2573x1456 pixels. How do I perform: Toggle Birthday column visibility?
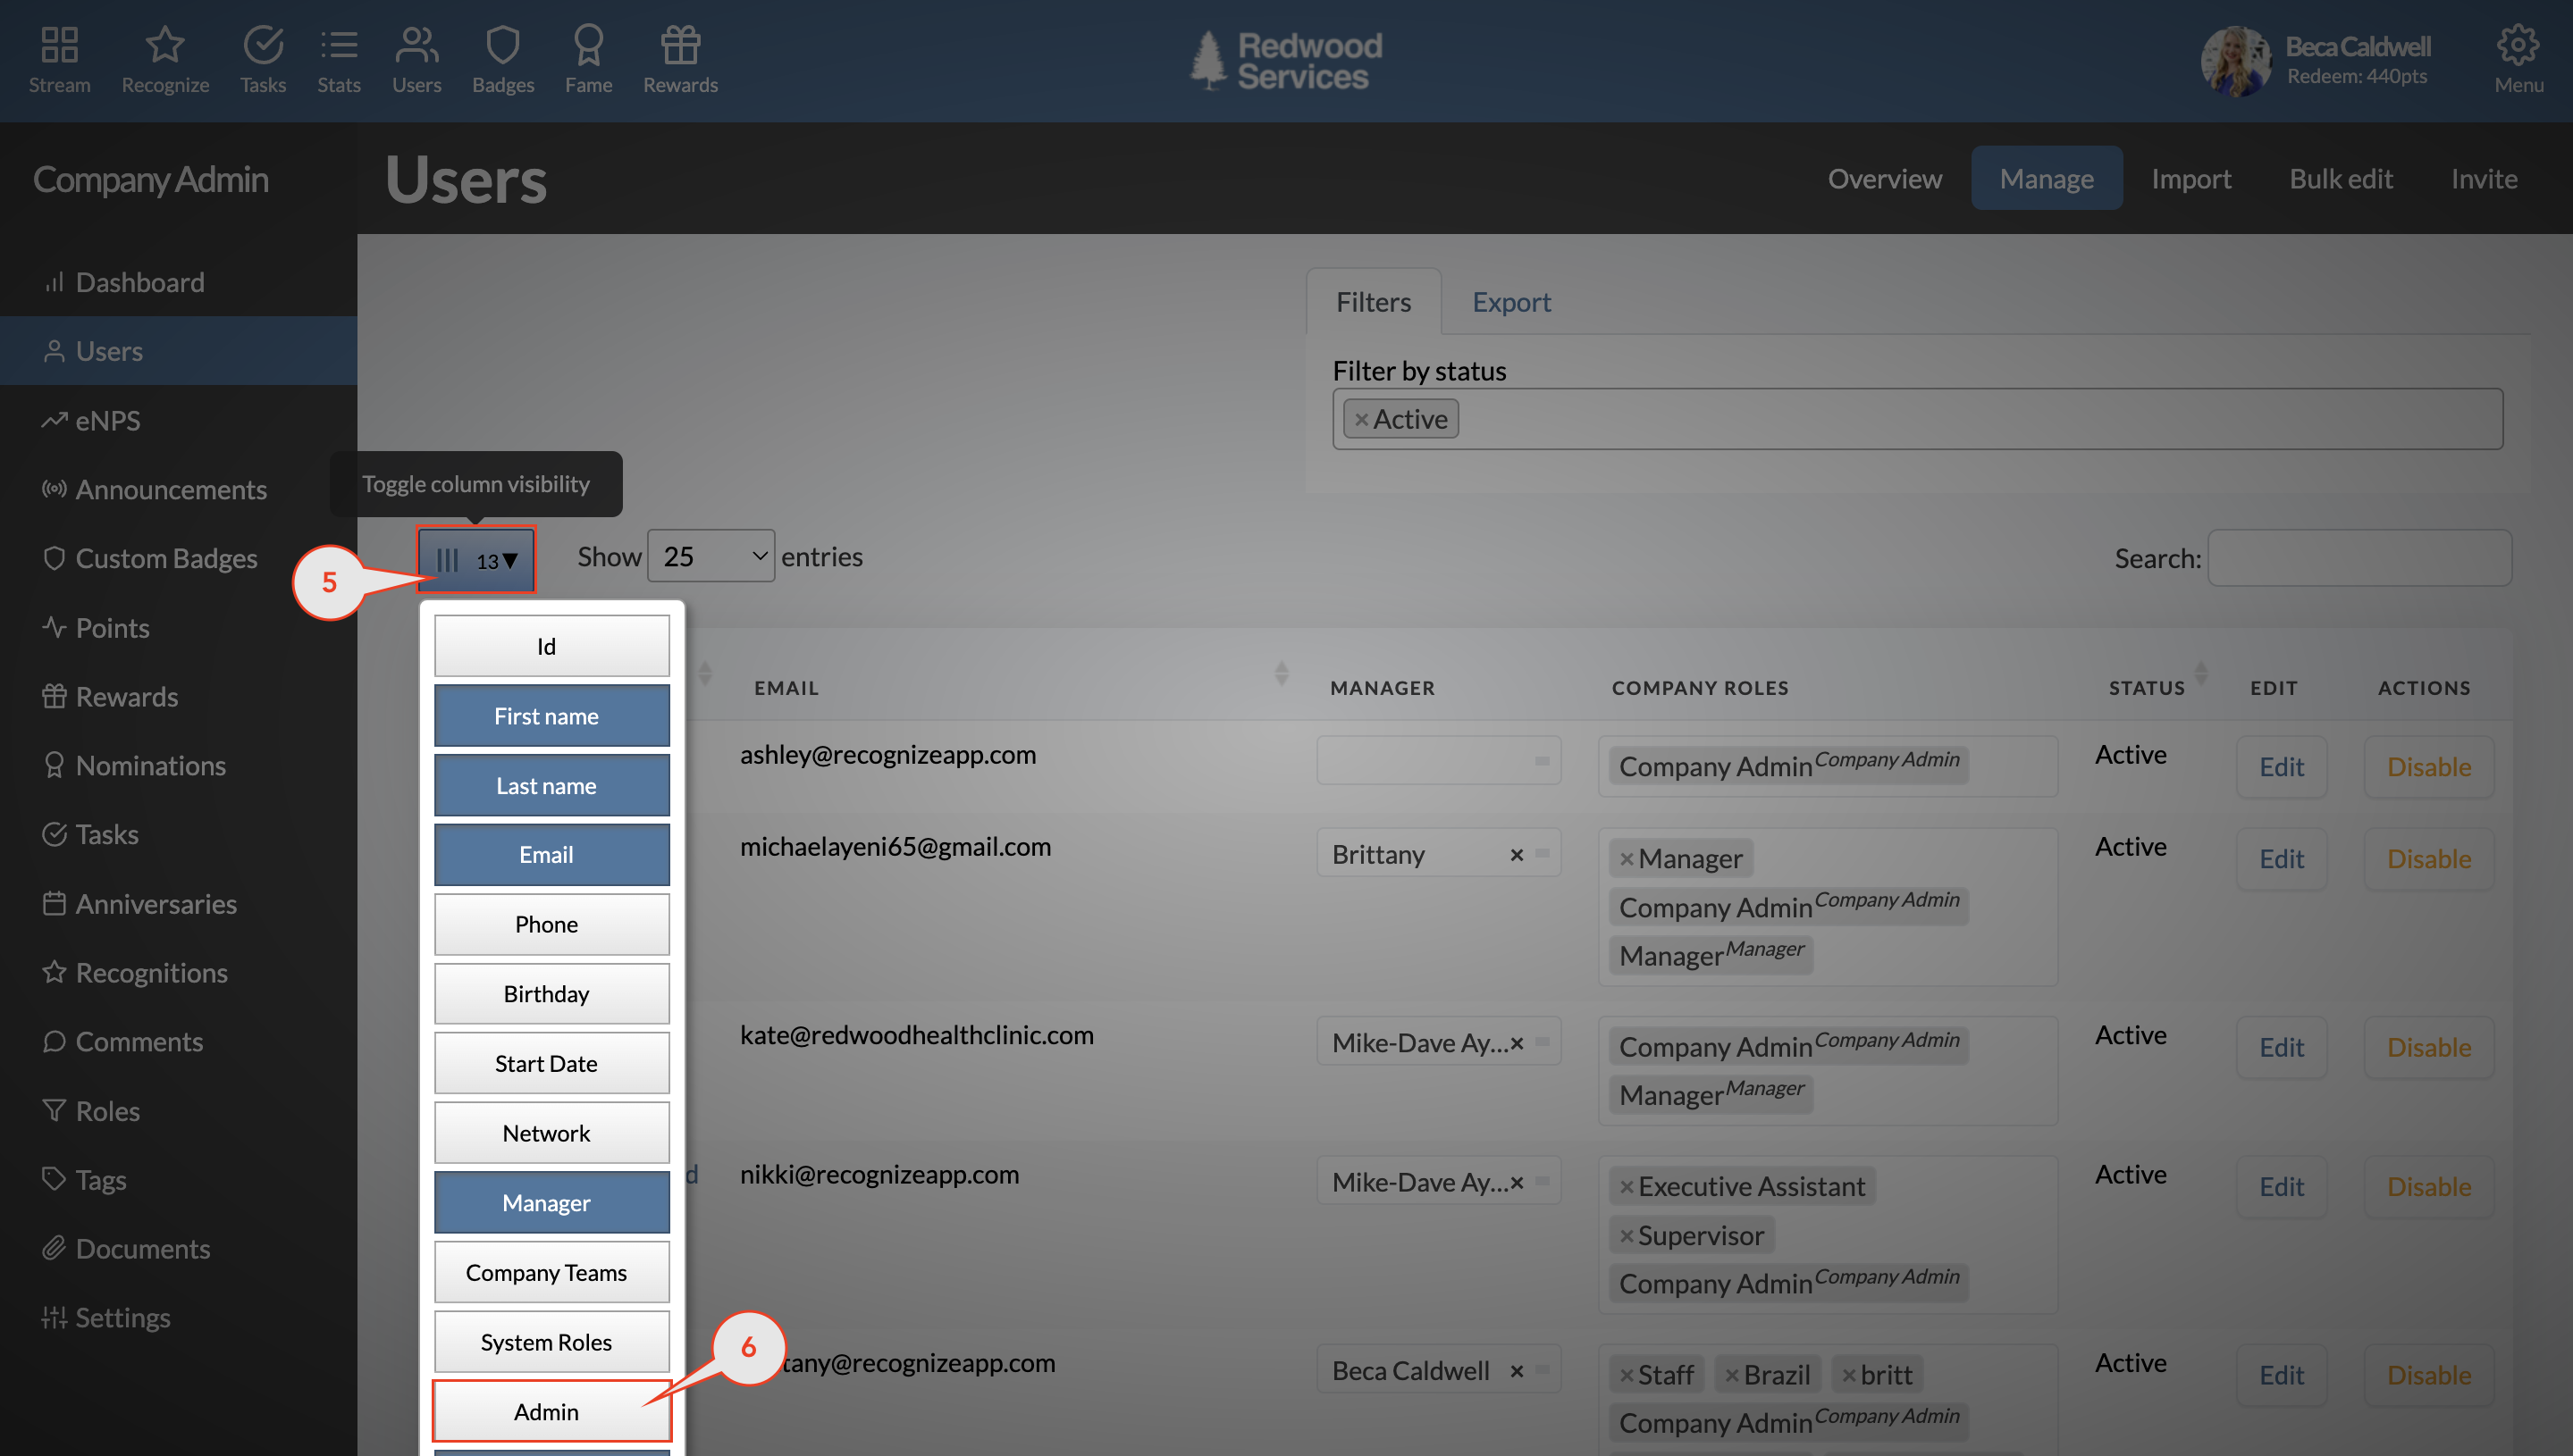(551, 994)
